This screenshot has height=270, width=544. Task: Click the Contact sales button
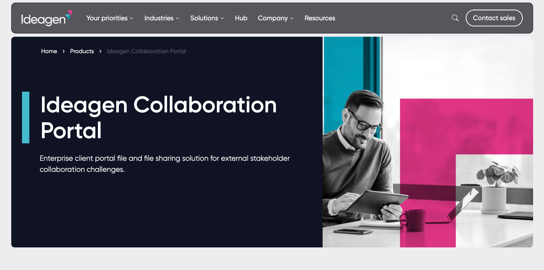[x=494, y=18]
